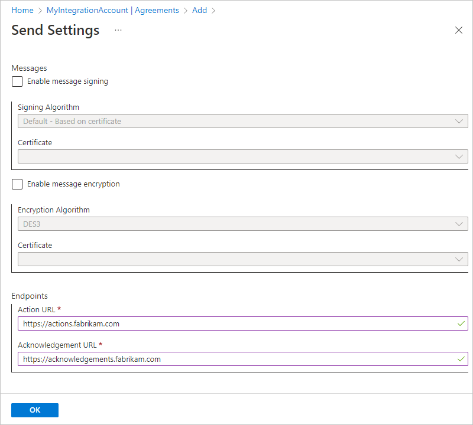Click the Send Settings title

click(x=56, y=31)
